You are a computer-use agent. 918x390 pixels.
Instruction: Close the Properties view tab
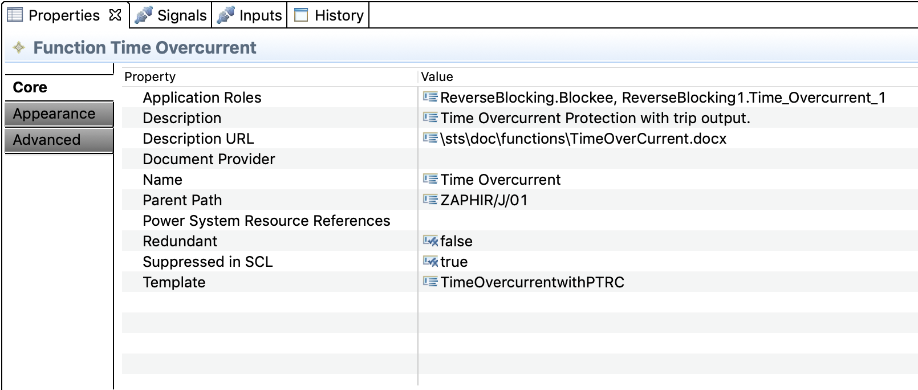pos(115,15)
